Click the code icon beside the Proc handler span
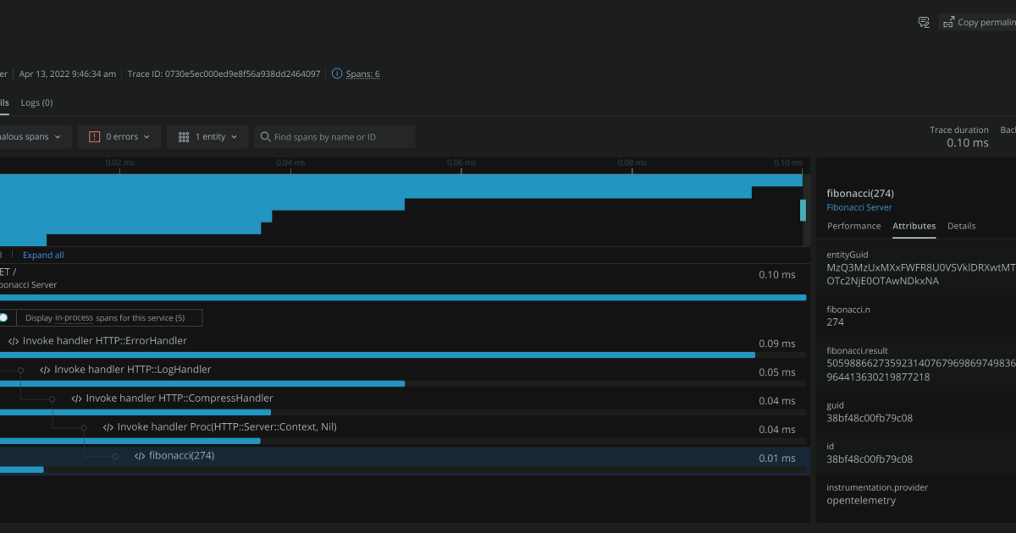This screenshot has width=1016, height=533. click(x=108, y=426)
